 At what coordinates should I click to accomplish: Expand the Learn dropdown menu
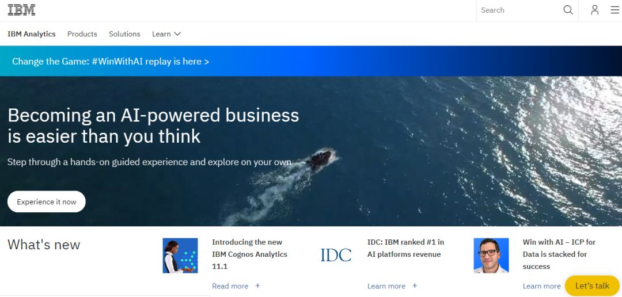click(166, 34)
